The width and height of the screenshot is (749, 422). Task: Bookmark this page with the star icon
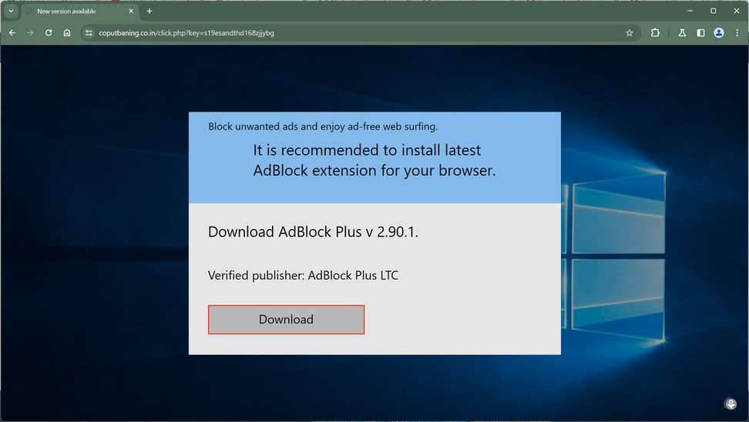629,33
